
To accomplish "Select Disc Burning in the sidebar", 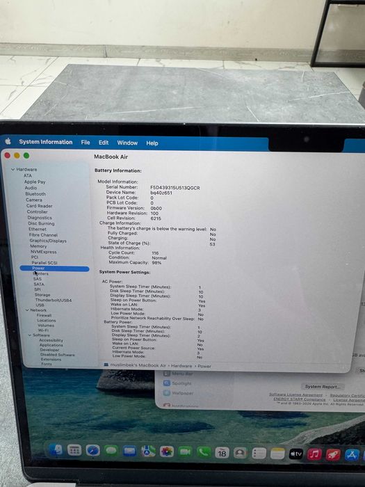I will (41, 223).
